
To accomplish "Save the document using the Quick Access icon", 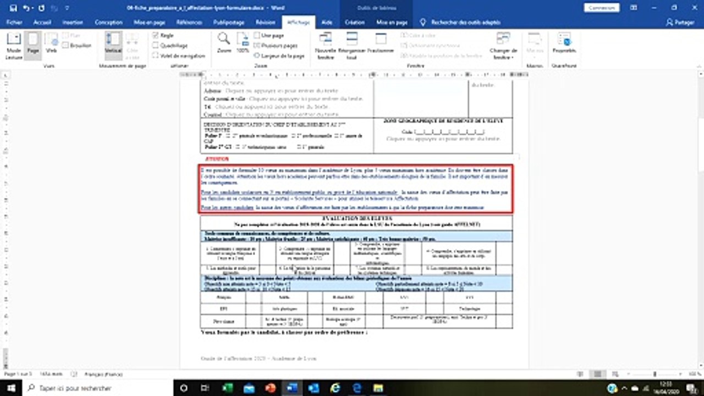I will click(13, 8).
